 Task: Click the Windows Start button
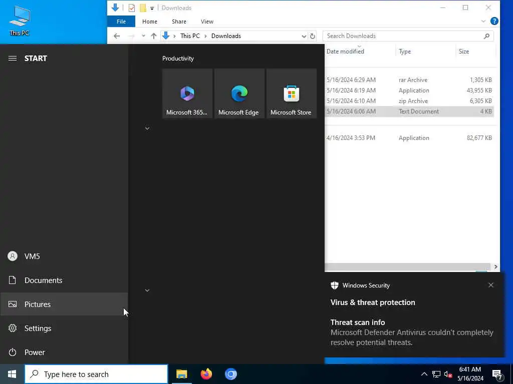pos(12,374)
